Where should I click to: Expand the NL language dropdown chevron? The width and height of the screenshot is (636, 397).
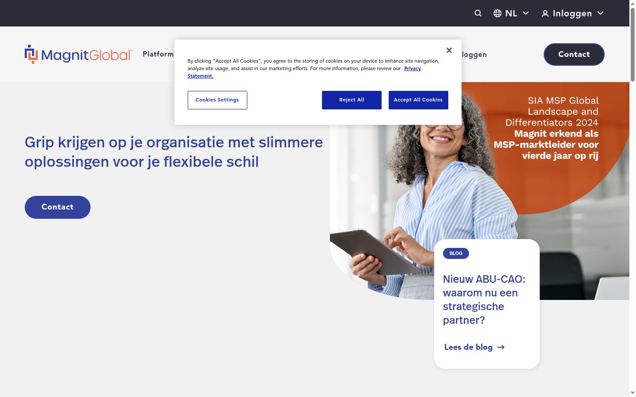[x=526, y=13]
